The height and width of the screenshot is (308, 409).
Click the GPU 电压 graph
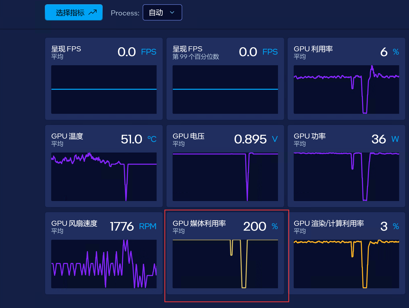(225, 177)
